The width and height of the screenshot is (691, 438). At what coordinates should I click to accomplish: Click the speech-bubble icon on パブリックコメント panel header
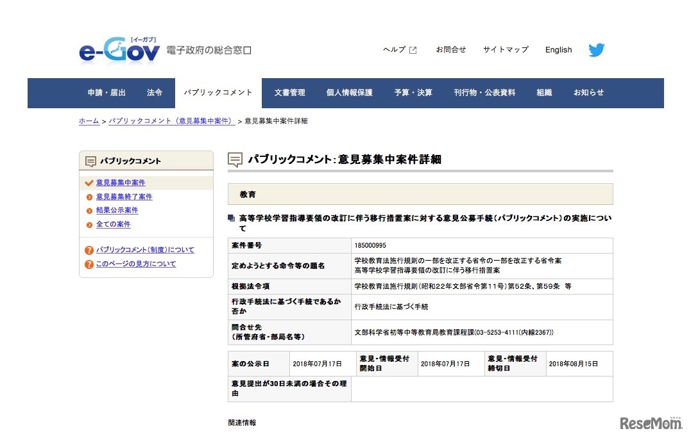pyautogui.click(x=92, y=160)
